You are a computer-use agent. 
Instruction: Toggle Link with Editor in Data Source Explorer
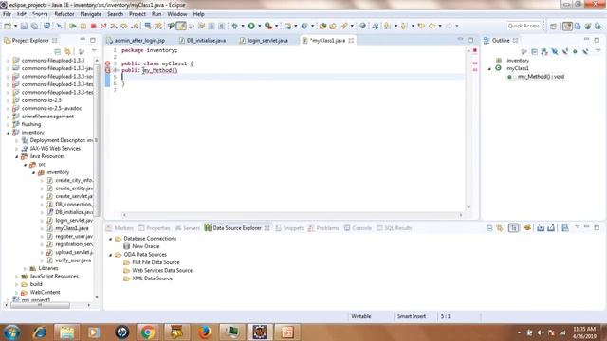point(500,228)
